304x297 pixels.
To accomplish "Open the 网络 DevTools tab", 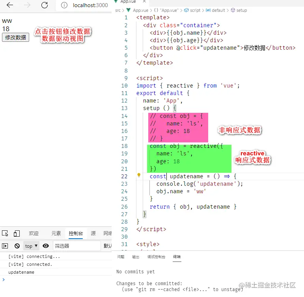I will [x=107, y=233].
